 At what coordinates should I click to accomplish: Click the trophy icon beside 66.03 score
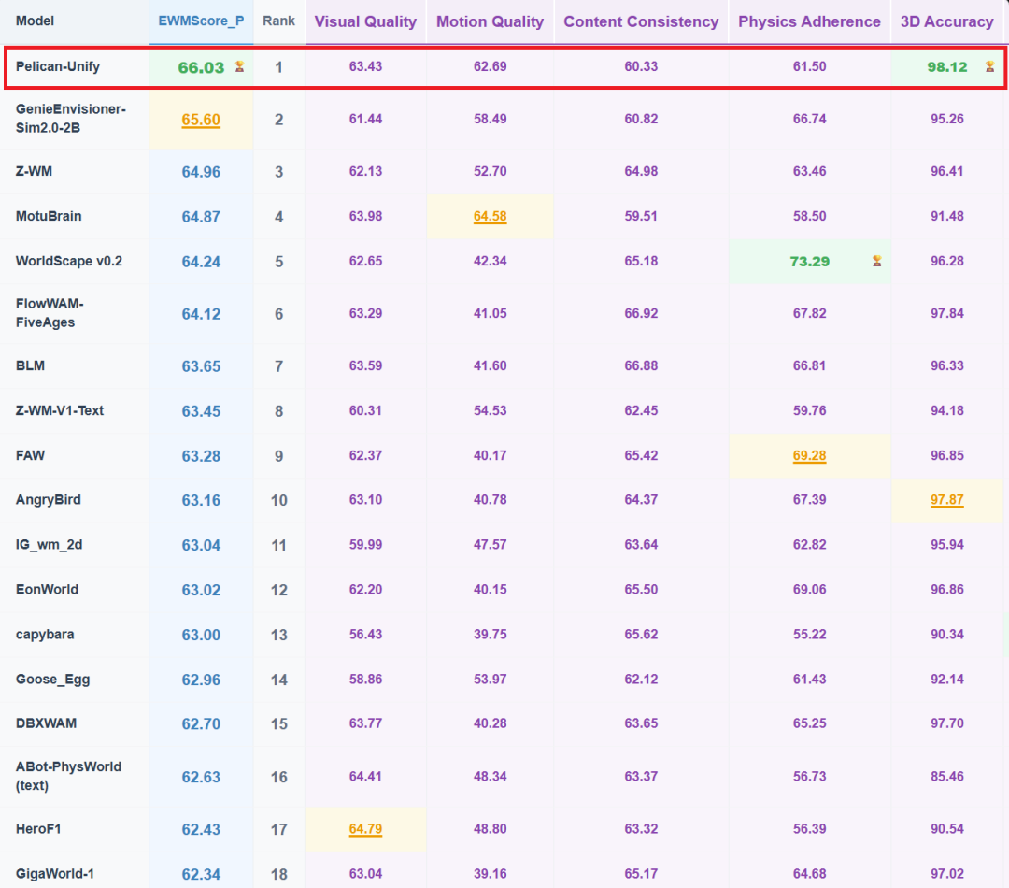pyautogui.click(x=239, y=66)
